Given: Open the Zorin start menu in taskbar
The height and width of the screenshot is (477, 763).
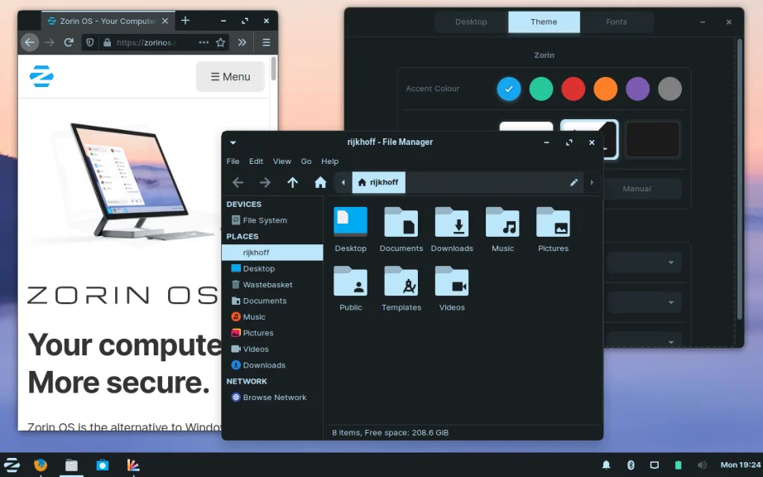Looking at the screenshot, I should (12, 465).
